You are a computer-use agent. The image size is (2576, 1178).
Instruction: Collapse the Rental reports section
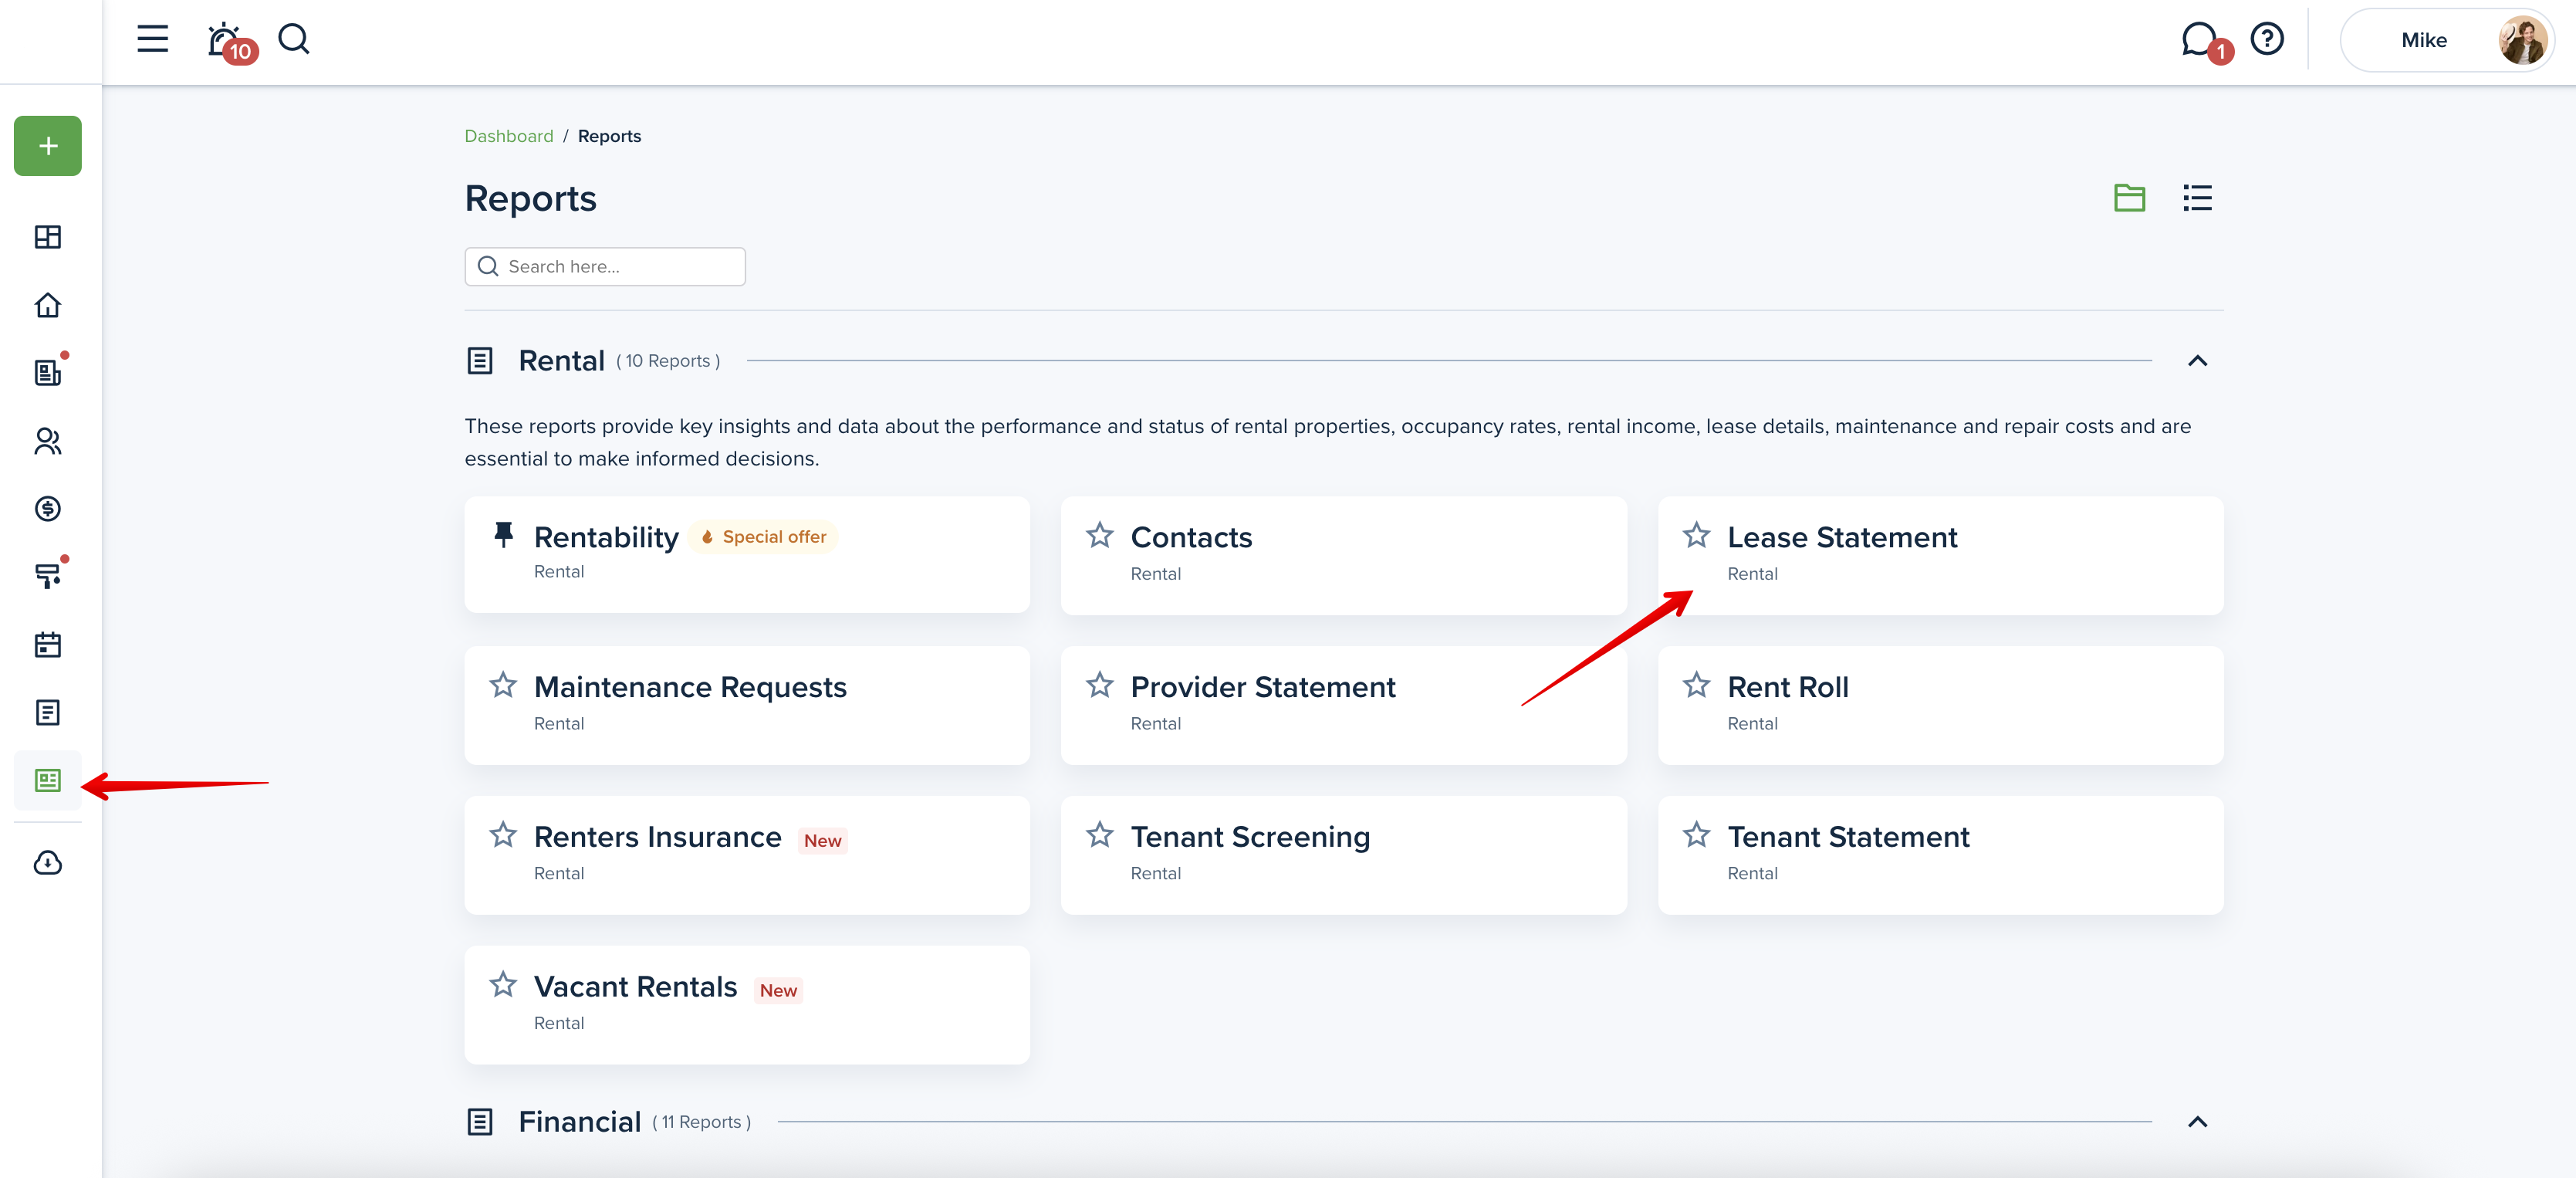point(2197,361)
